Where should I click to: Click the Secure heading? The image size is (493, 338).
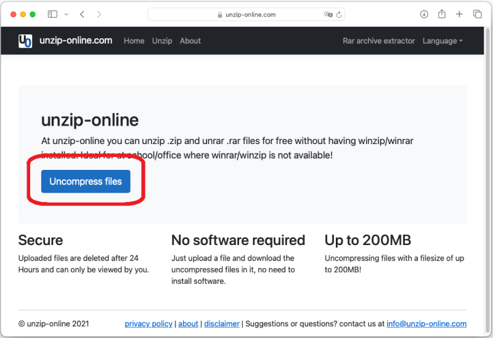coord(41,240)
